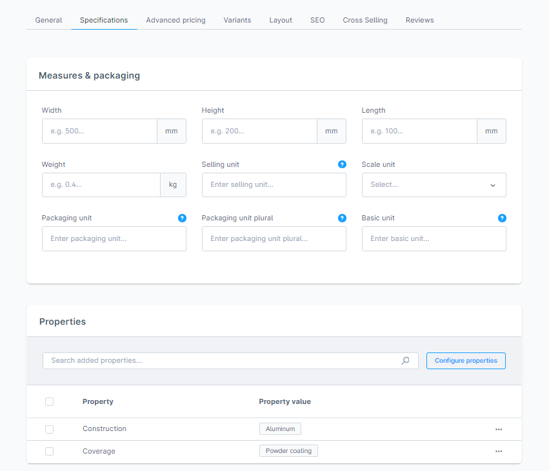
Task: Tick the Coverage property checkbox
Action: coord(50,451)
